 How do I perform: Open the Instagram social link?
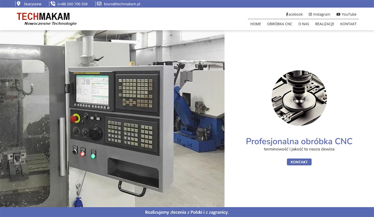[x=319, y=14]
